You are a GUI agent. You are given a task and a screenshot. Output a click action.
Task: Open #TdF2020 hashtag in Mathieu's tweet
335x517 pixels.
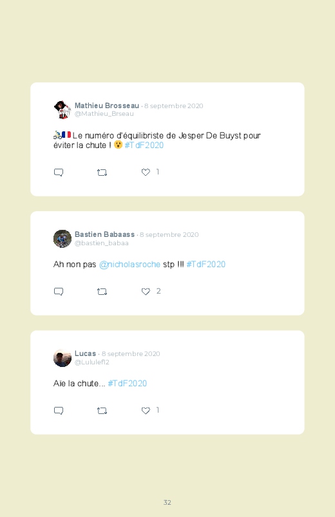coord(144,145)
